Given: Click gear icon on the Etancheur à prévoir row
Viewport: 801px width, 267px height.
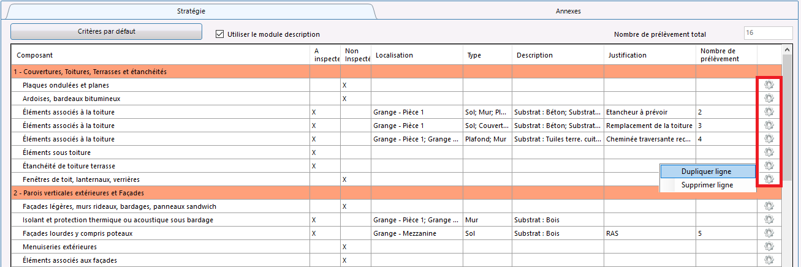Looking at the screenshot, I should point(769,112).
